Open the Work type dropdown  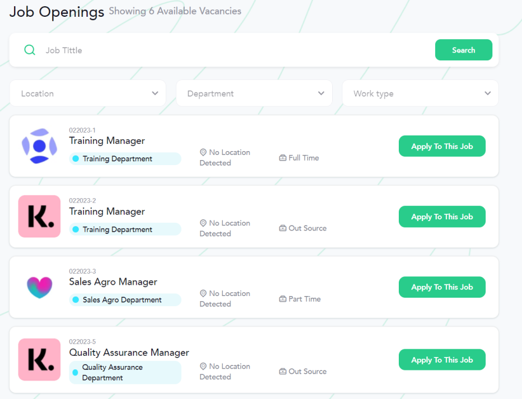(x=420, y=93)
